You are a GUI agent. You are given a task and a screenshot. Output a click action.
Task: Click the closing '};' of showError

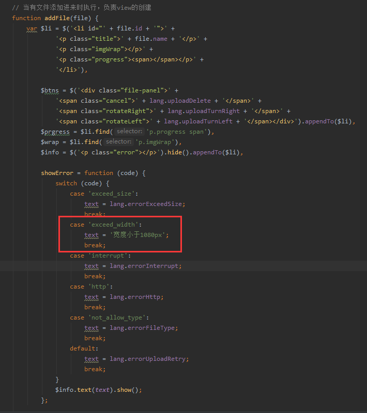[44, 401]
